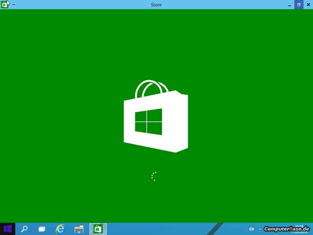
Task: Click the "Store" title bar text
Action: point(156,5)
